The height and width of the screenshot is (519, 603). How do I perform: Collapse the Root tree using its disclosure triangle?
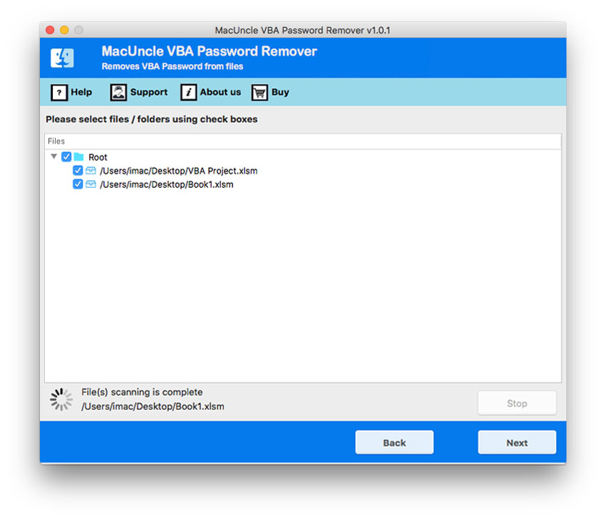click(53, 157)
